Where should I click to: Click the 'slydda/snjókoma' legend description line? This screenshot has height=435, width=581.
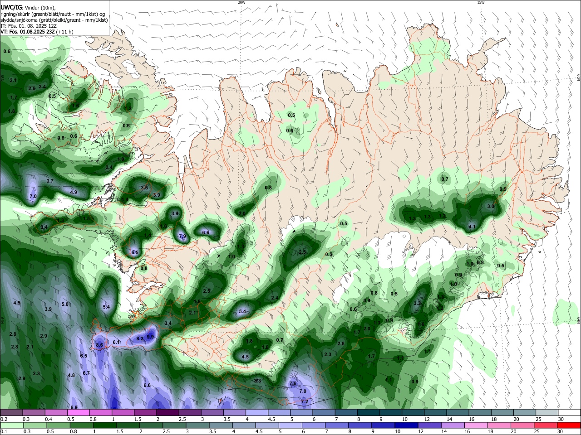54,19
